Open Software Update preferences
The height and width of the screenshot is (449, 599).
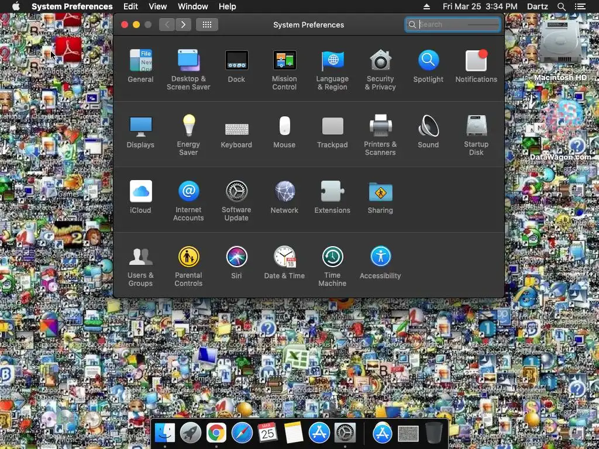[x=236, y=201]
